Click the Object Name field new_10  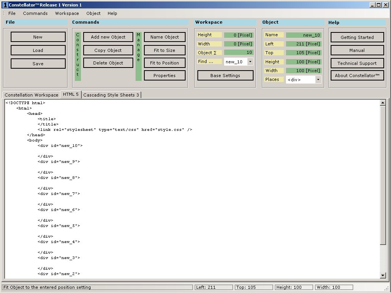pyautogui.click(x=304, y=35)
